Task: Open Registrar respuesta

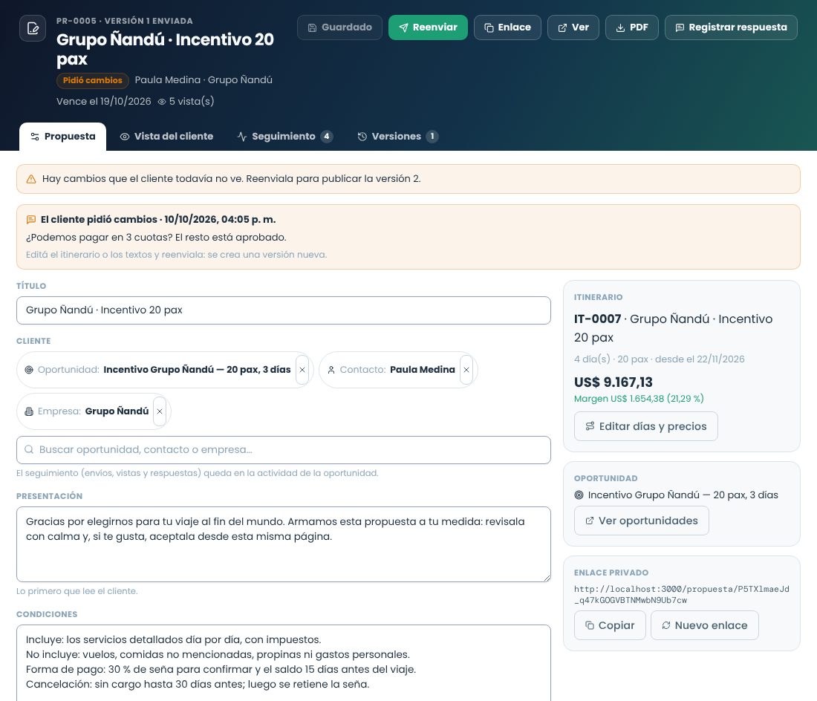Action: (731, 27)
